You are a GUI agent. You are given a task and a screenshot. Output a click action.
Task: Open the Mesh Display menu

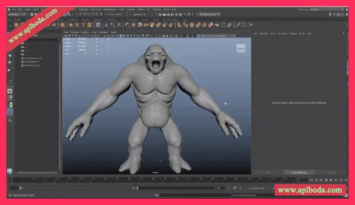(x=109, y=9)
